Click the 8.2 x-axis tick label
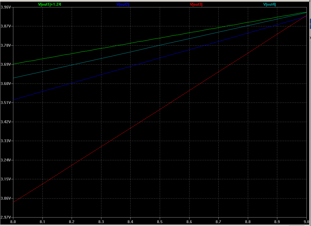The image size is (311, 226). [x=72, y=222]
